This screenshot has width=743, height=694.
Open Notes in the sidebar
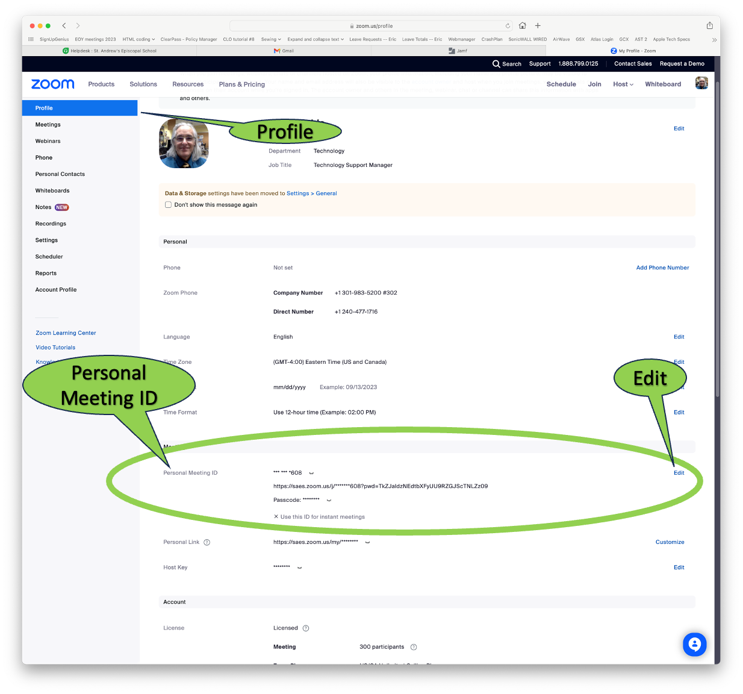(43, 207)
